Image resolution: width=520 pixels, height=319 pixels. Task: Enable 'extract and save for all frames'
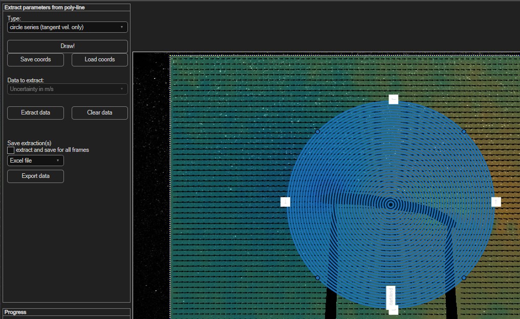[11, 150]
